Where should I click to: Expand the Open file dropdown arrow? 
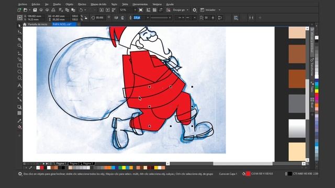[x=29, y=10]
